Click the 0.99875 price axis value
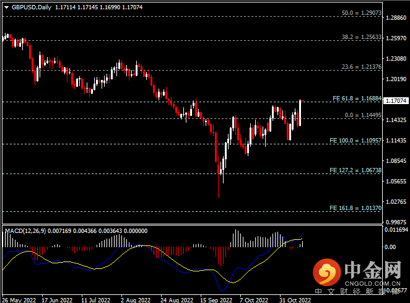Image resolution: width=410 pixels, height=303 pixels. click(396, 222)
